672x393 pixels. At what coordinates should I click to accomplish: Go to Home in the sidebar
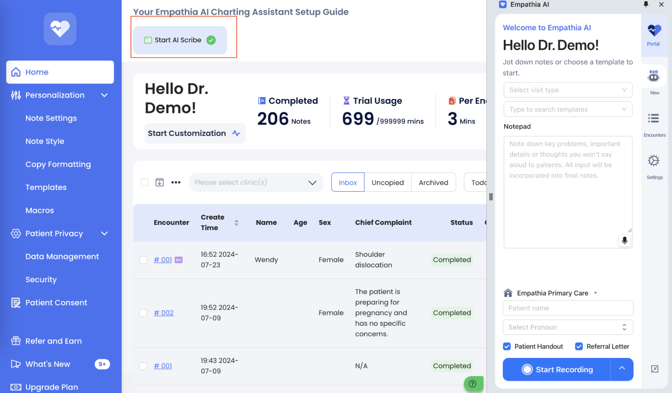point(60,72)
